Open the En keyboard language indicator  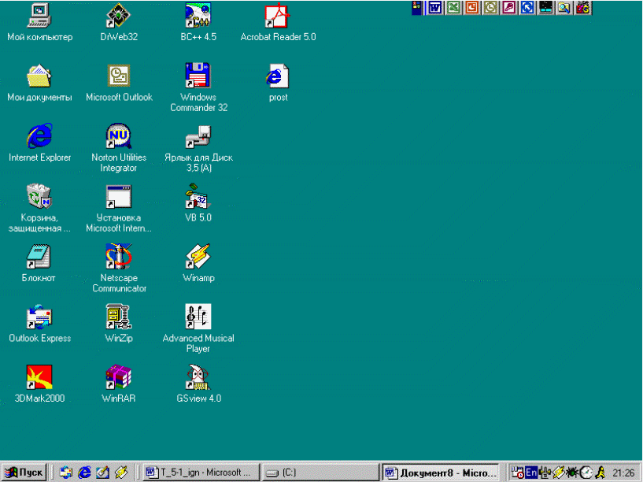click(x=531, y=473)
